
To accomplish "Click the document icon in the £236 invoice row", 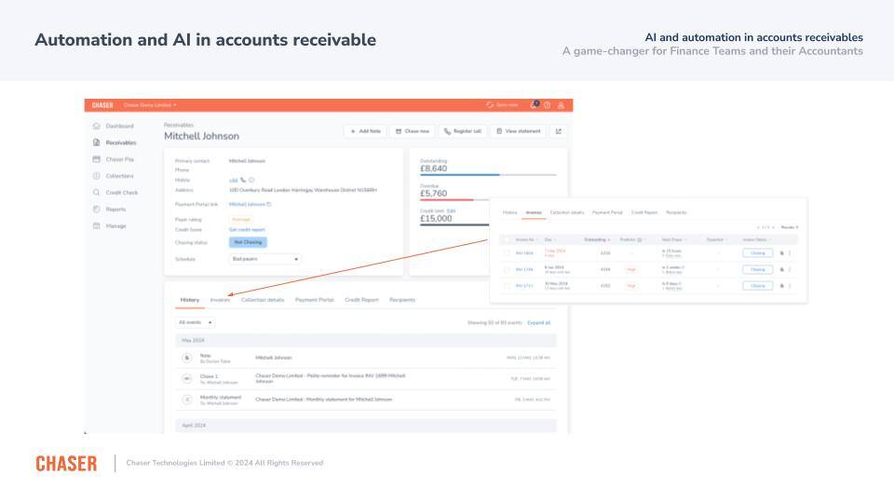I will click(781, 253).
